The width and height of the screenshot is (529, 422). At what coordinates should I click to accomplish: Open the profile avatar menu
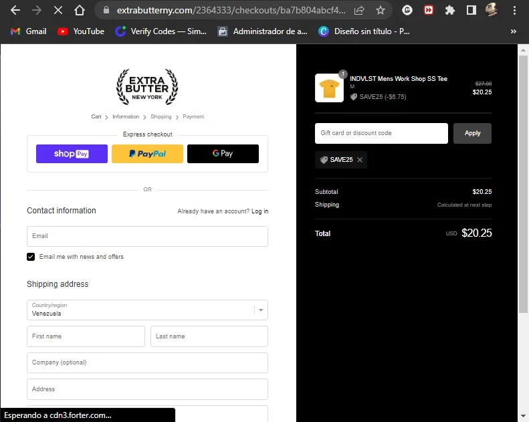492,10
